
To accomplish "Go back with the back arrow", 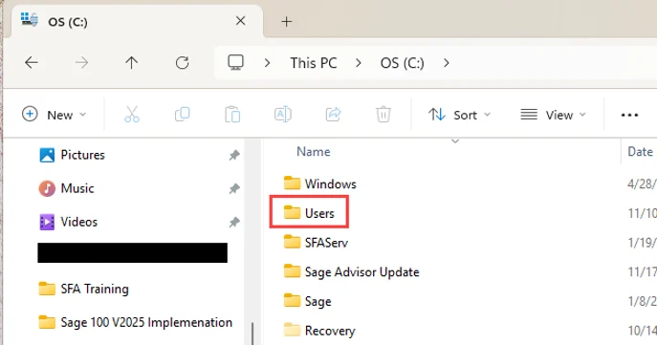I will 32,63.
